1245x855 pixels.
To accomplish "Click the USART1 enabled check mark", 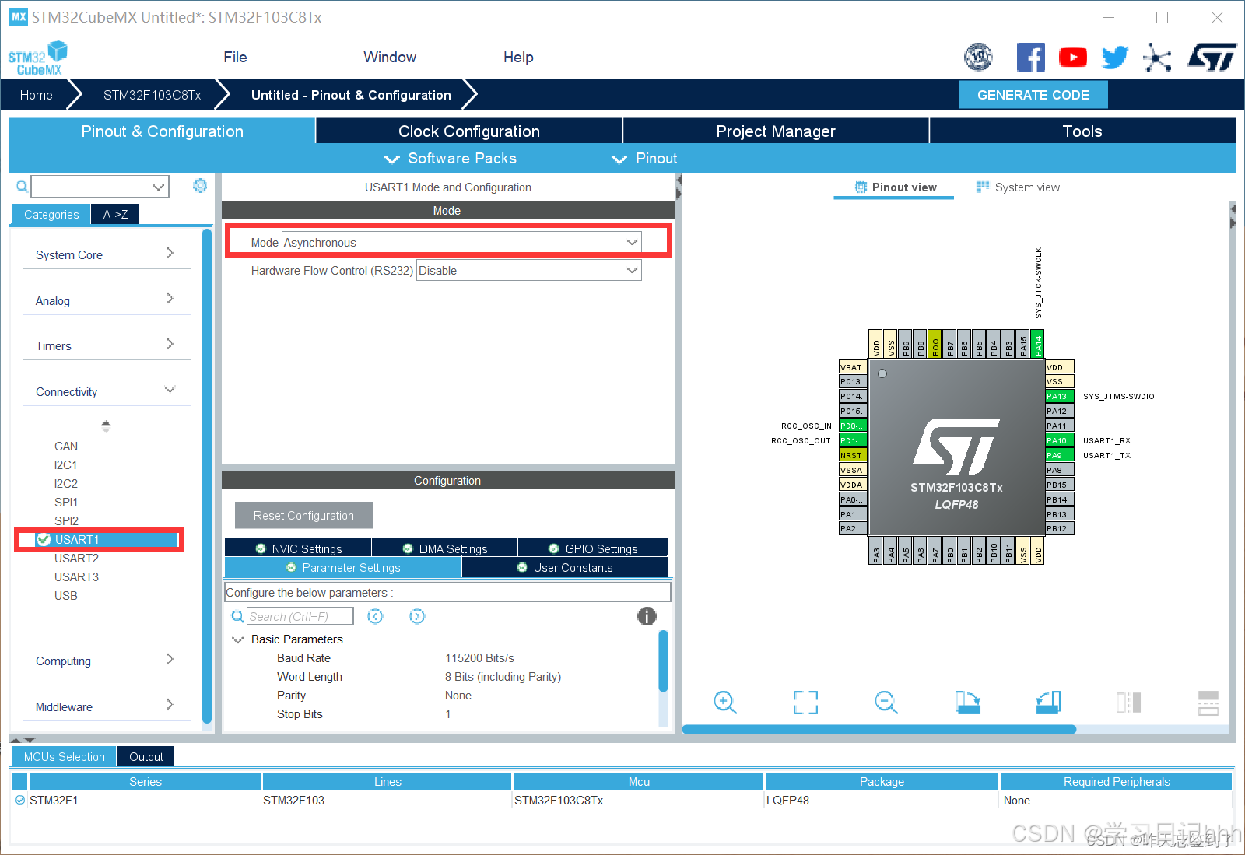I will coord(44,539).
